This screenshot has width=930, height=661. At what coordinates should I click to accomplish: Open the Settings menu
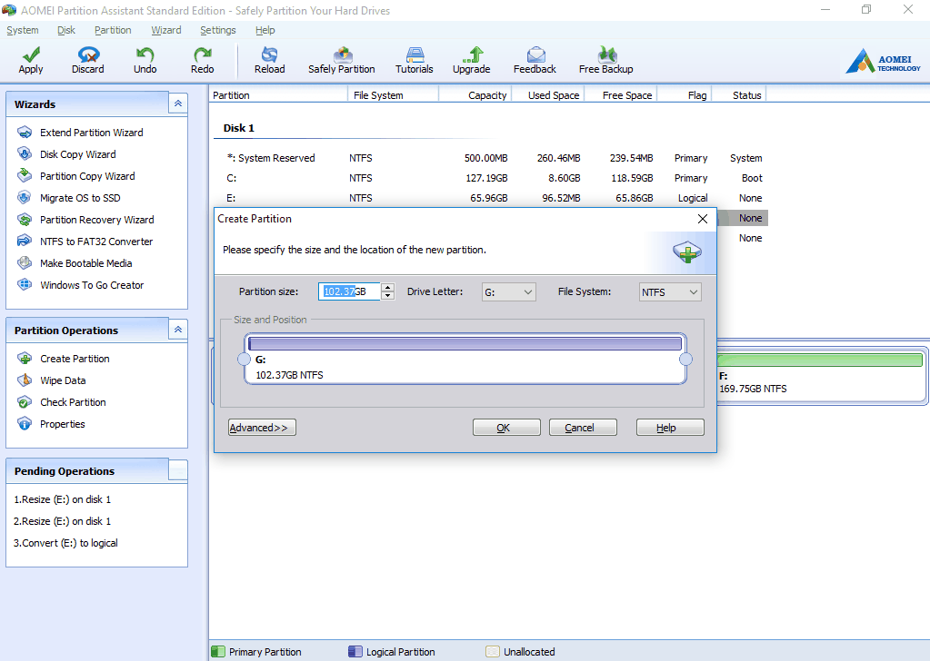[x=217, y=30]
